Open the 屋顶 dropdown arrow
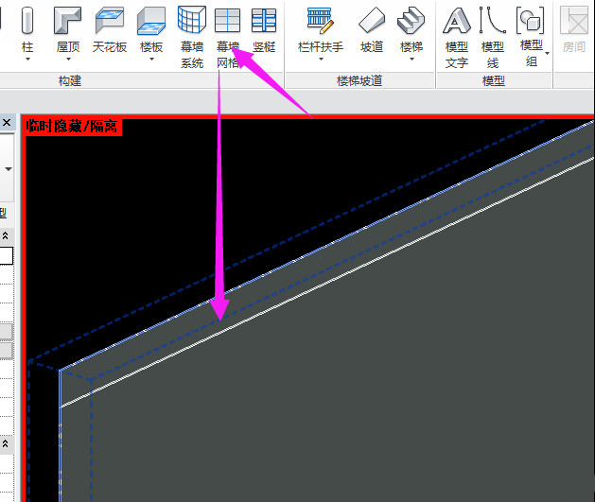This screenshot has height=502, width=595. 68,60
